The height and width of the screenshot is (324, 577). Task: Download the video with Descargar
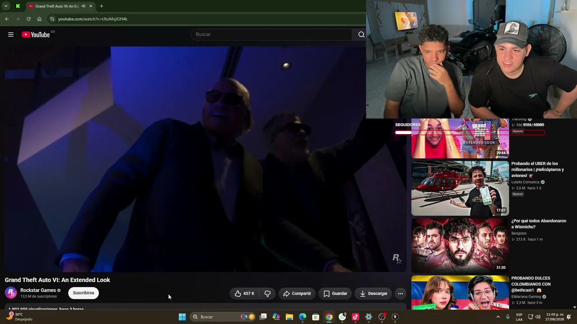tap(374, 293)
